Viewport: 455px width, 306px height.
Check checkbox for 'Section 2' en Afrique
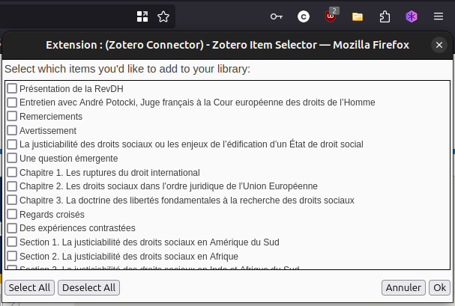(12, 256)
